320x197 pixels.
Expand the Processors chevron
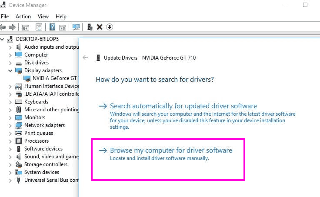click(10, 141)
